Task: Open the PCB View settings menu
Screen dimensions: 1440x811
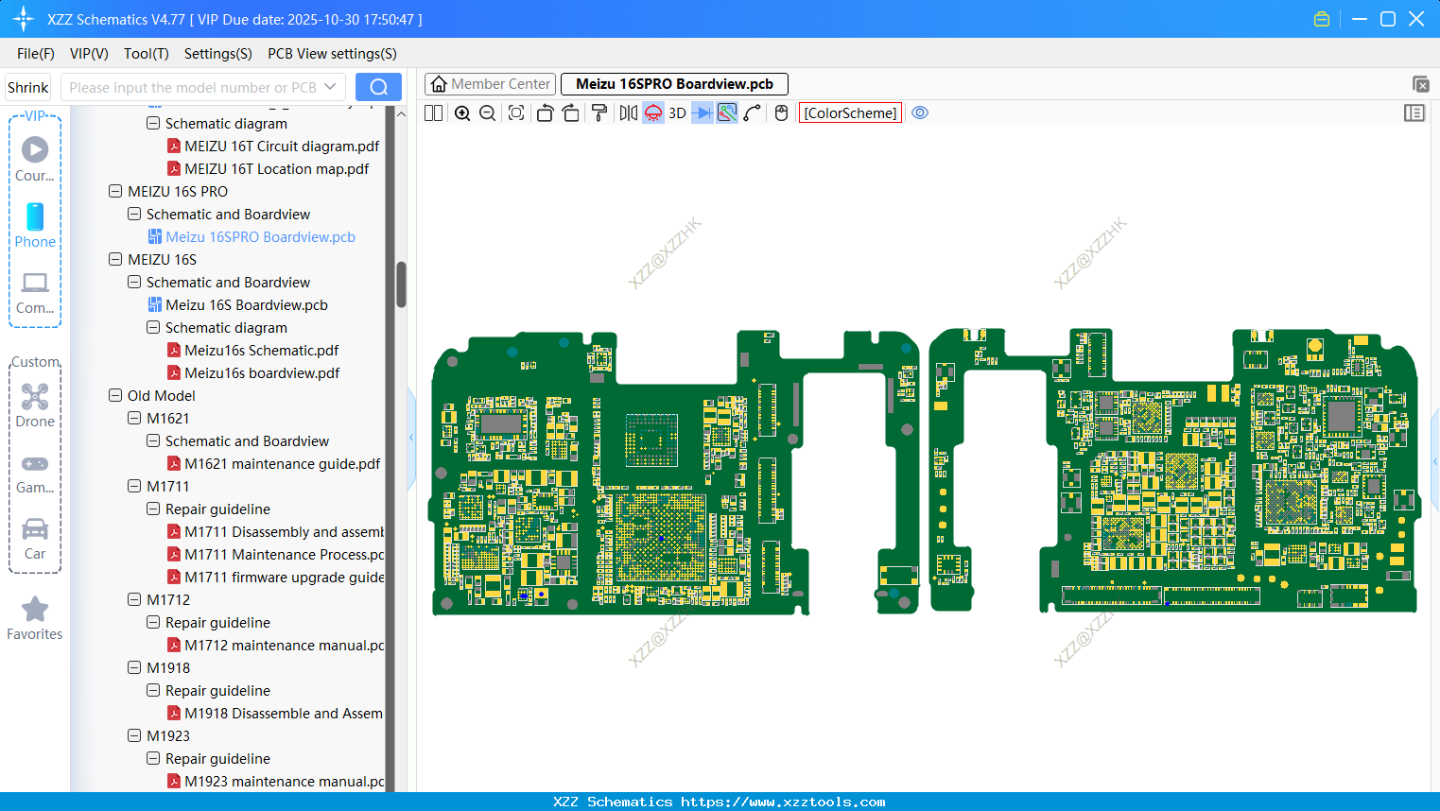Action: (x=332, y=54)
